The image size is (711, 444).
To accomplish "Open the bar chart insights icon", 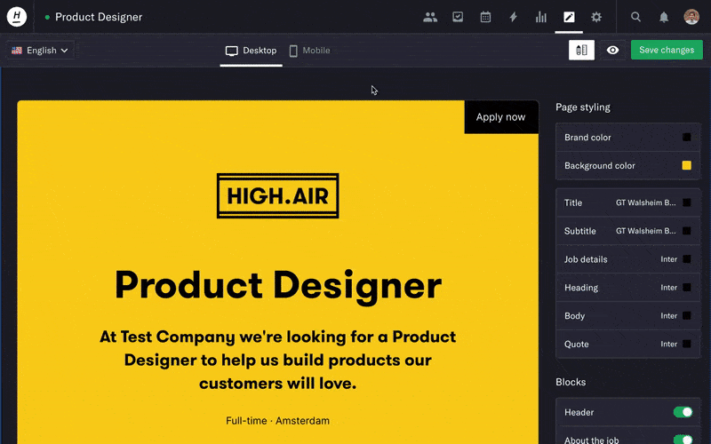I will tap(540, 17).
